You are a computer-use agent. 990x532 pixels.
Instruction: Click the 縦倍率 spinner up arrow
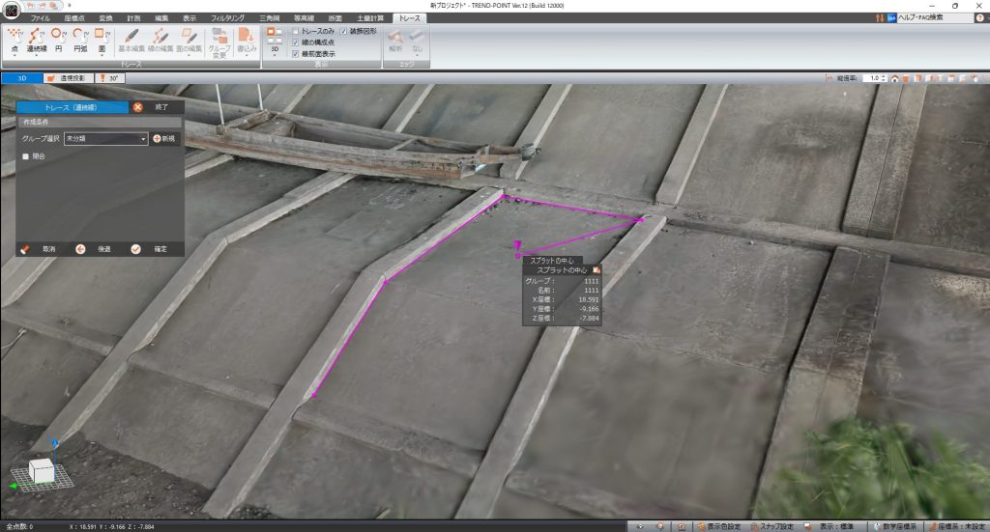coord(884,75)
